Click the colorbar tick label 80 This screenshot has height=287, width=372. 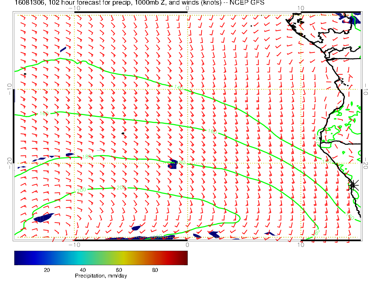155,270
